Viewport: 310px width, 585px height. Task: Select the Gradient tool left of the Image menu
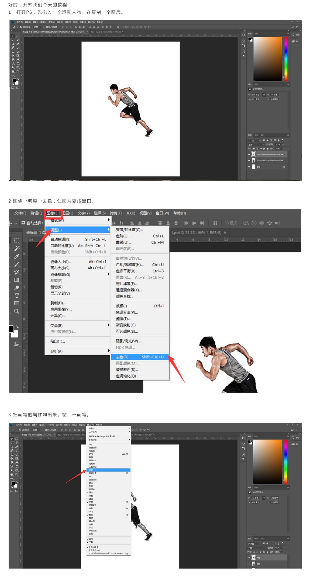coord(17,280)
